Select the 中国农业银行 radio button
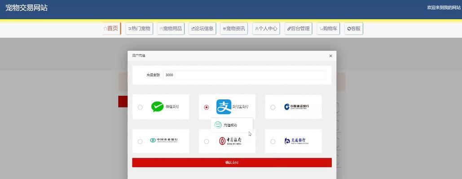 click(x=140, y=141)
